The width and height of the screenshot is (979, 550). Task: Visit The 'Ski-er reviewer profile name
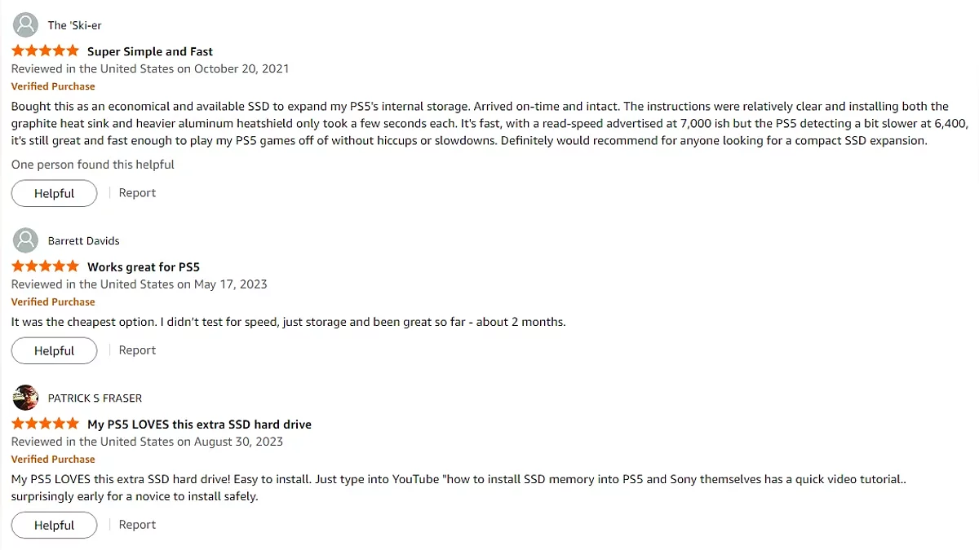pos(74,25)
